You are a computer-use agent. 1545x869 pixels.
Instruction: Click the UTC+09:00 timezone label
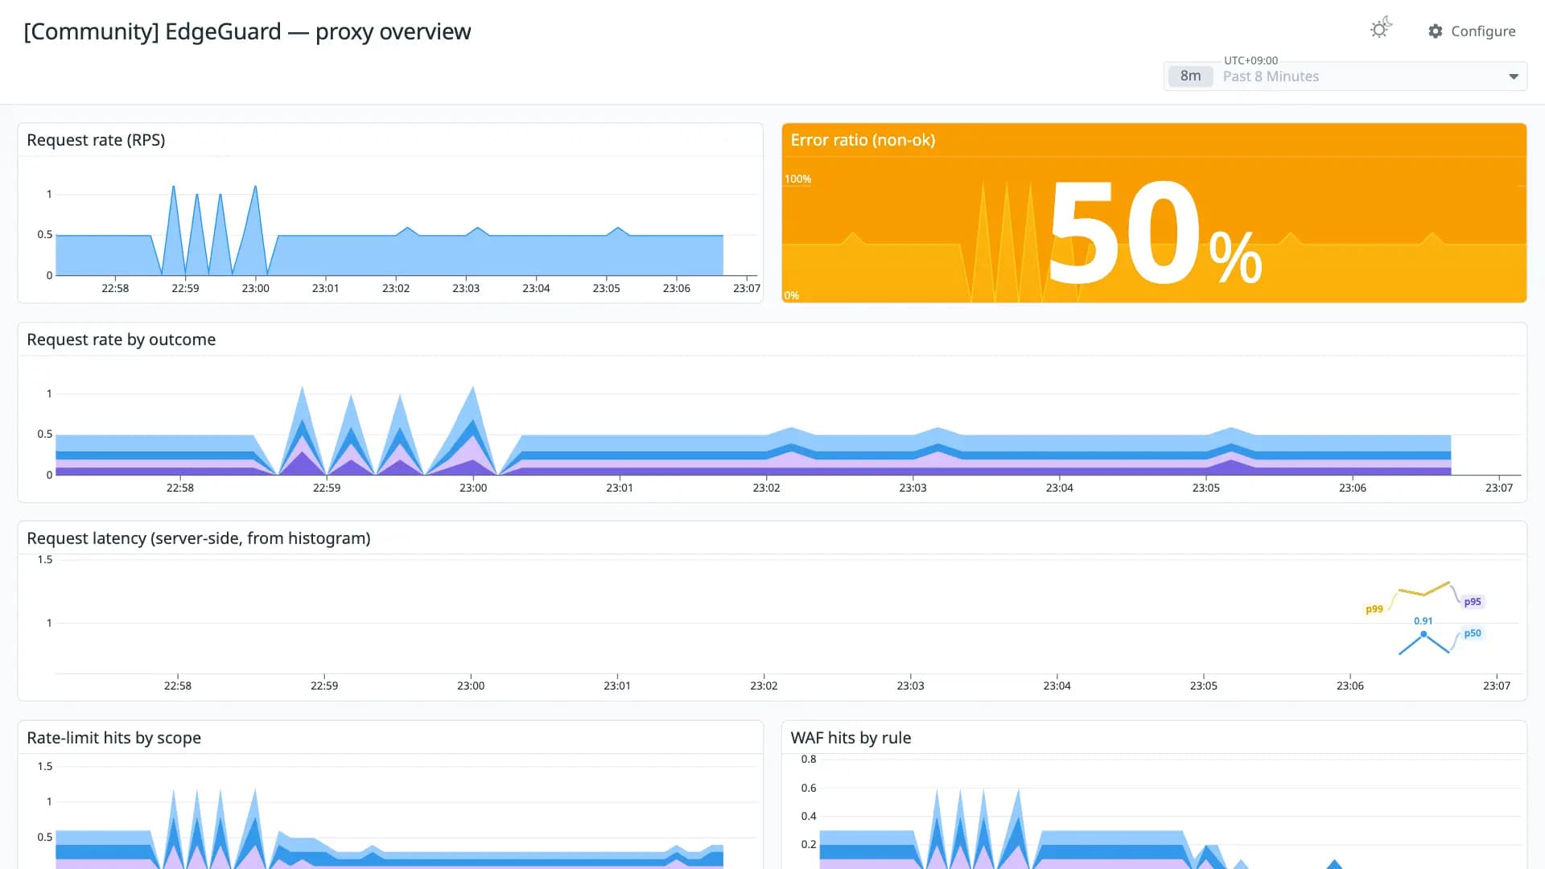pyautogui.click(x=1250, y=60)
